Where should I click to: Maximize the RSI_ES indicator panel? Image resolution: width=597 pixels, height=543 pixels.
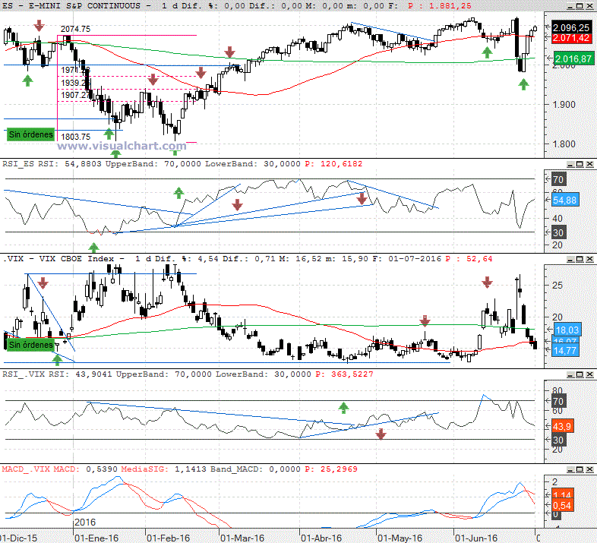coord(580,164)
